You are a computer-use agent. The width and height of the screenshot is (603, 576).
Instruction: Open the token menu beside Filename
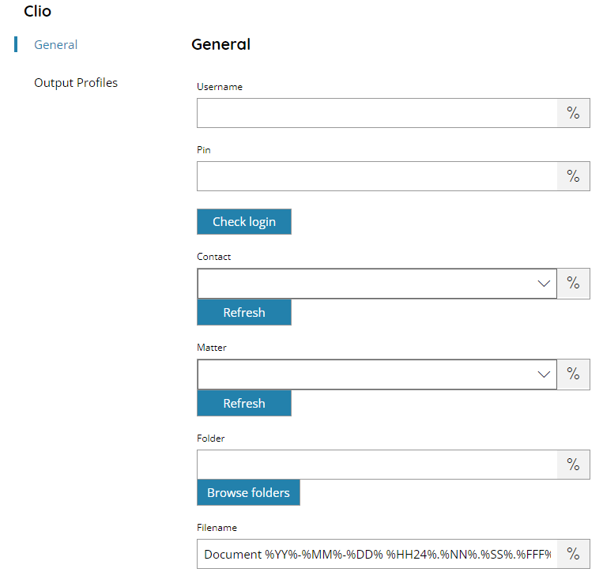tap(573, 554)
